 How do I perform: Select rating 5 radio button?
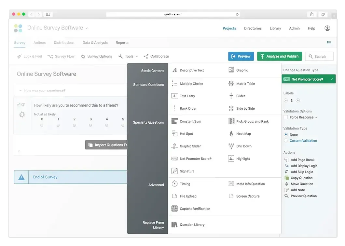click(123, 125)
